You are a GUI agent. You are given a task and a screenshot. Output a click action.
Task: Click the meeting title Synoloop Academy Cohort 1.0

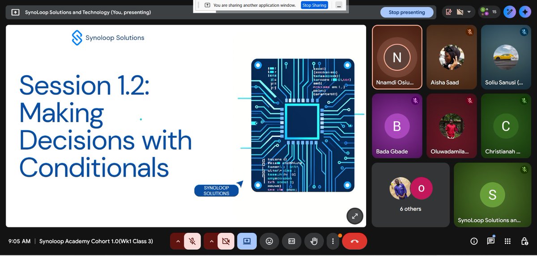96,241
